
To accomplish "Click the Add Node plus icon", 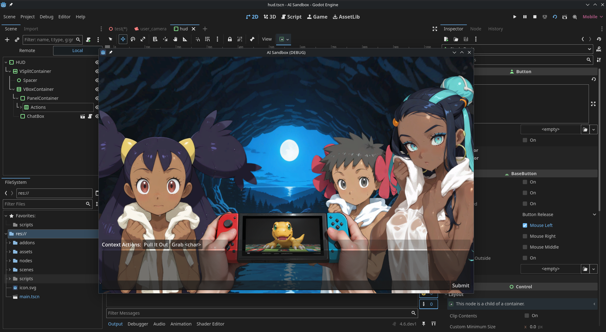I will coord(7,40).
